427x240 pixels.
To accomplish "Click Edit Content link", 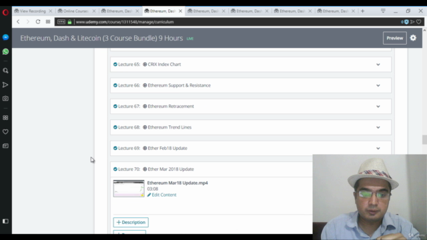I will pos(161,195).
